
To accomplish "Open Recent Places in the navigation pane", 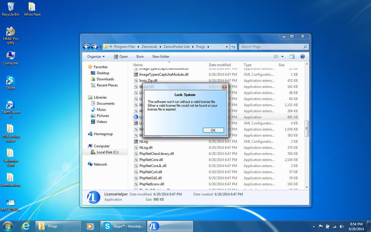I will (x=107, y=85).
